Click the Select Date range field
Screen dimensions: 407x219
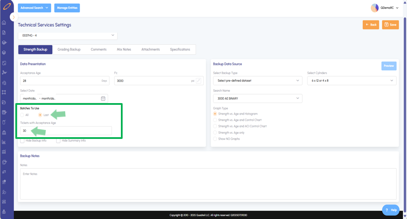coord(64,98)
